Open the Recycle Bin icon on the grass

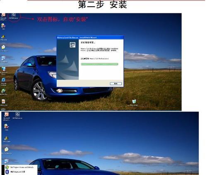[134, 102]
